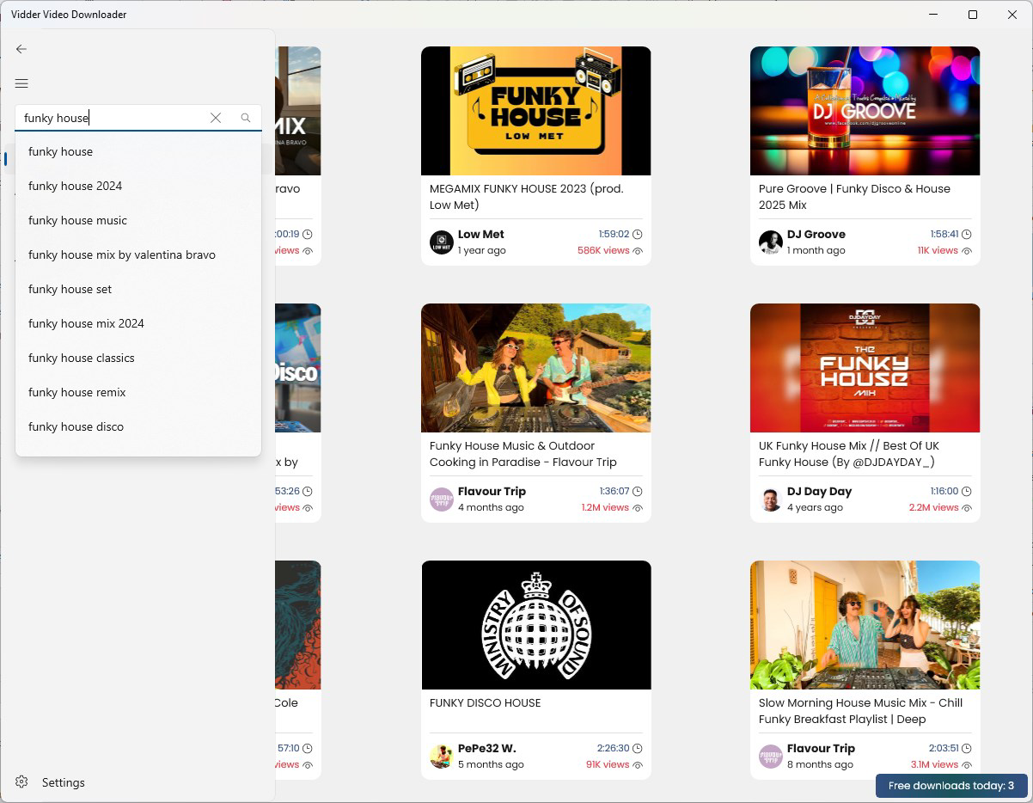Open Settings via the gear icon
Image resolution: width=1033 pixels, height=803 pixels.
22,782
